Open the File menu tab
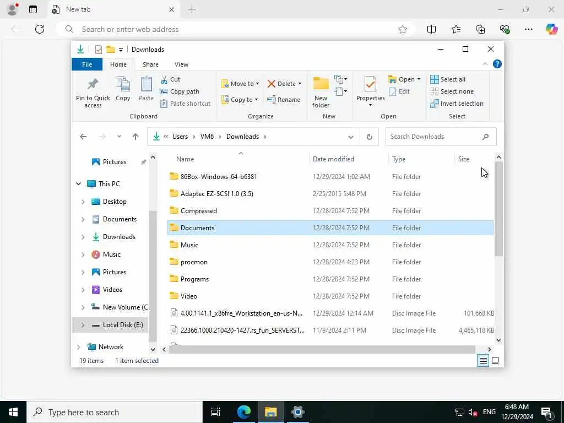 pyautogui.click(x=87, y=64)
